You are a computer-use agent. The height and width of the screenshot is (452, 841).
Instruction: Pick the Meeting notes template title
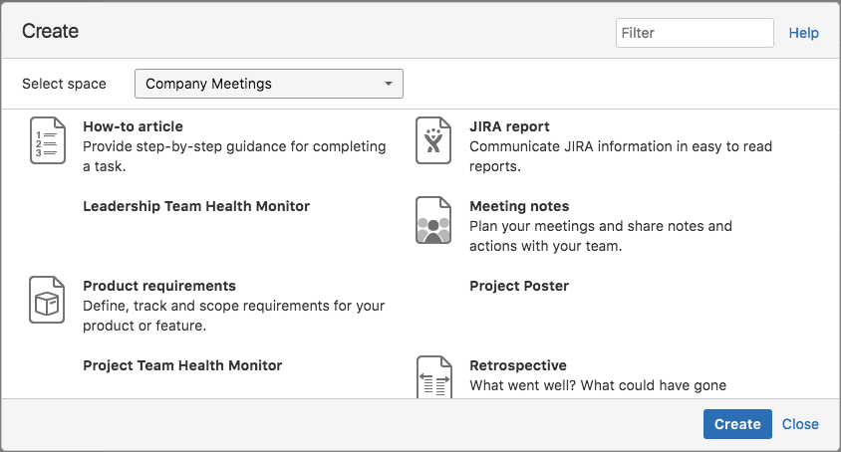pyautogui.click(x=519, y=206)
